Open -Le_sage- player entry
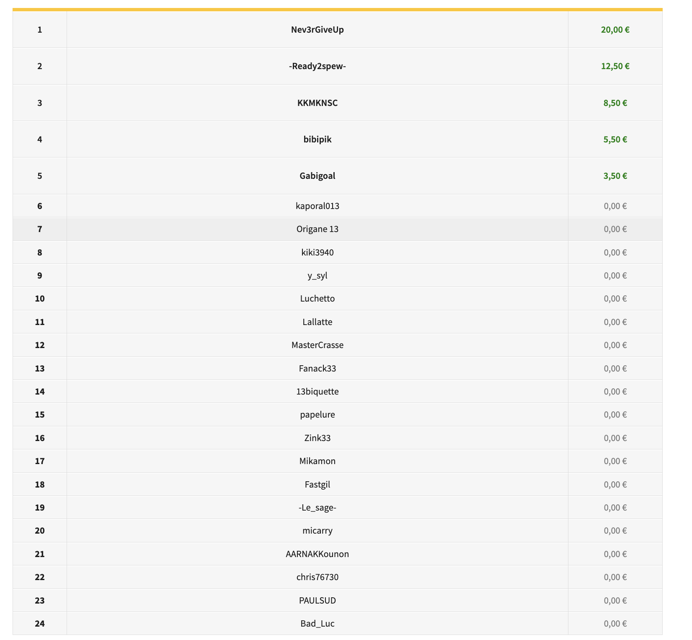The width and height of the screenshot is (692, 640). [x=317, y=508]
